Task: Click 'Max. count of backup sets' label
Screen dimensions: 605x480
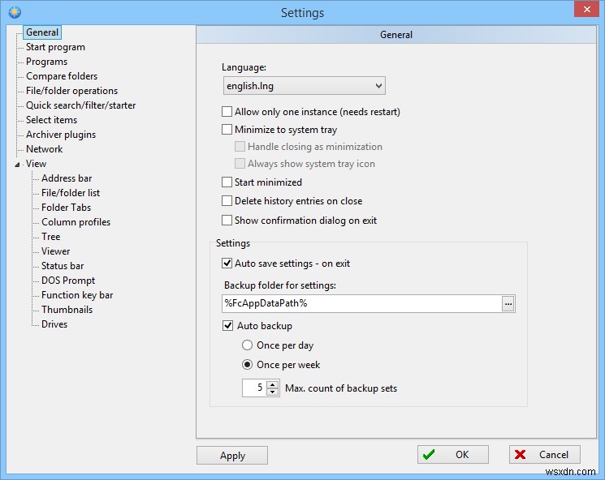Action: [341, 388]
